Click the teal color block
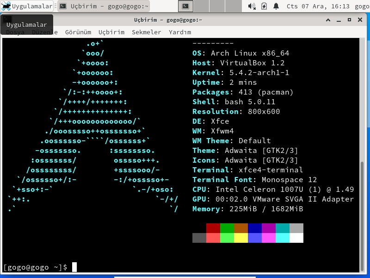This screenshot has height=278, width=370. click(283, 228)
